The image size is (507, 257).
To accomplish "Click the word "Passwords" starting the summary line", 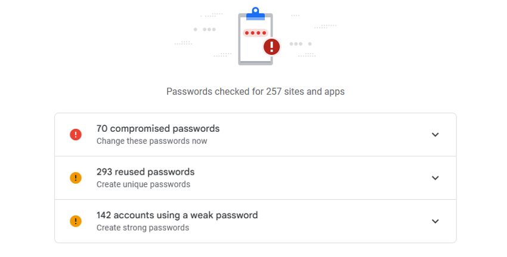I will click(x=188, y=92).
